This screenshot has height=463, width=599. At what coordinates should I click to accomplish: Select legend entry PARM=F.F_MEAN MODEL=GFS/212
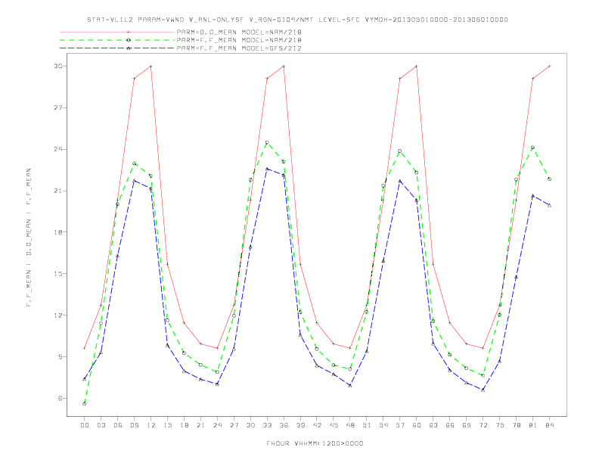pos(239,48)
